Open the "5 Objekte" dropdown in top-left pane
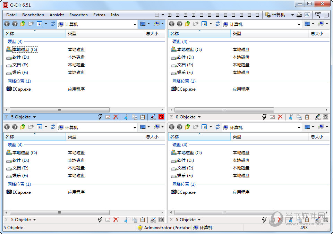The width and height of the screenshot is (333, 234). (34, 117)
